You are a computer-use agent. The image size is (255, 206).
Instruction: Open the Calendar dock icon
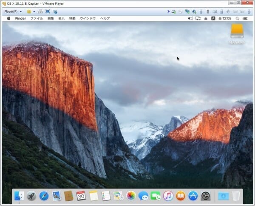click(81, 196)
